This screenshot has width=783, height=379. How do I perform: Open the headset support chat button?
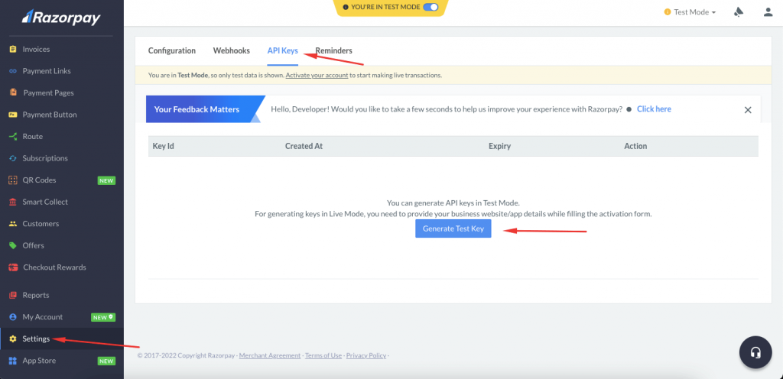(755, 352)
